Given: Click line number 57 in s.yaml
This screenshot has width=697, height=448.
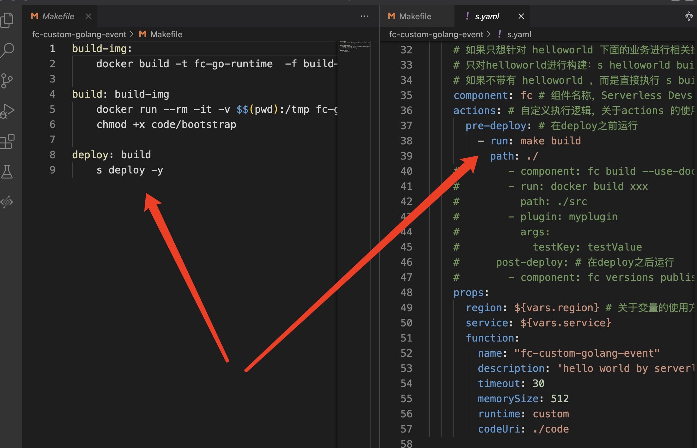Looking at the screenshot, I should click(406, 429).
